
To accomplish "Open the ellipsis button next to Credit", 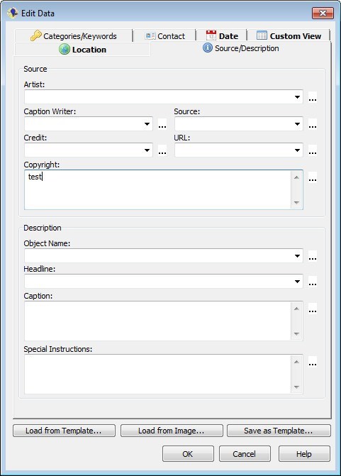I will [162, 150].
